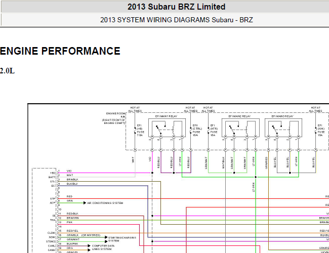Click the "(OR WHT/RED)" note on pin 16
This screenshot has width=329, height=253.
point(91,235)
